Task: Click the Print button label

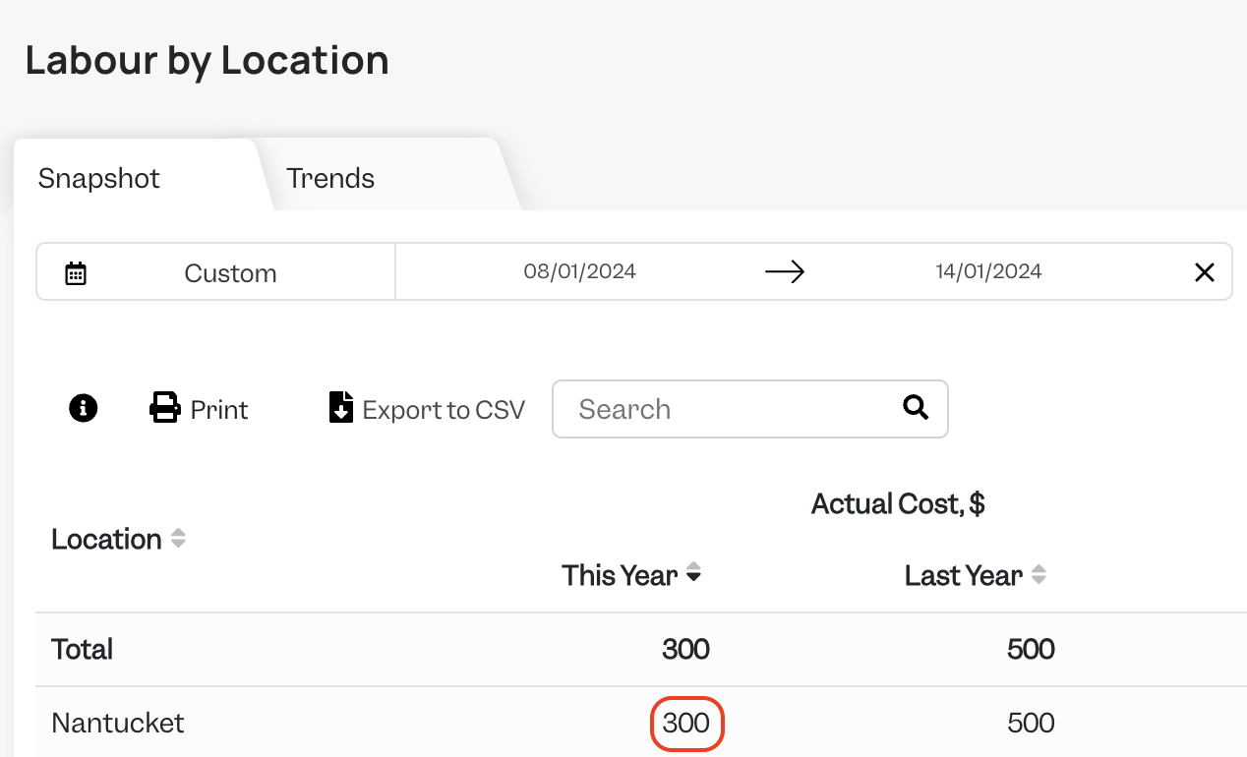Action: (219, 409)
